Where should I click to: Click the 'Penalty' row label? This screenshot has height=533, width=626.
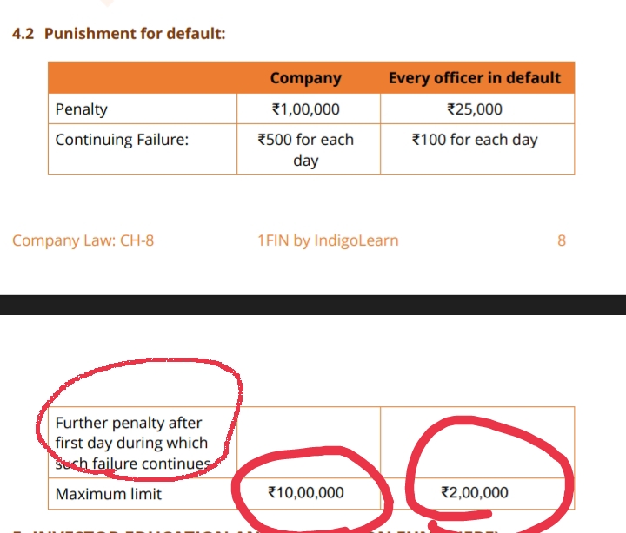[82, 109]
